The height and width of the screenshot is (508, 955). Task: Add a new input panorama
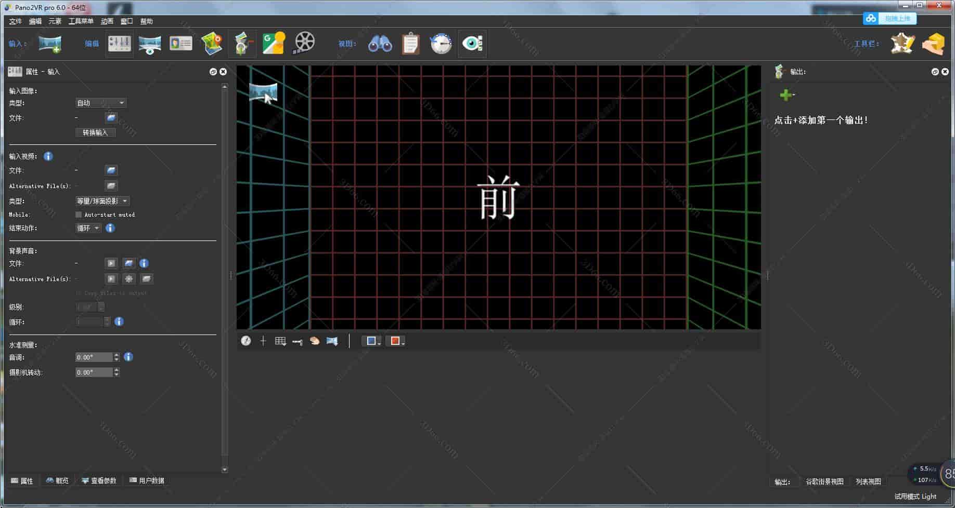[x=50, y=44]
